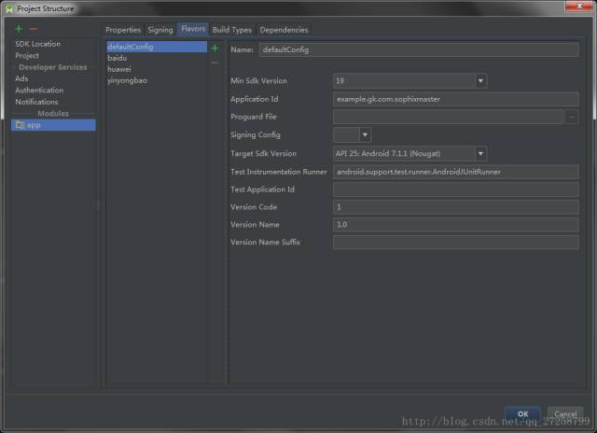597x433 pixels.
Task: Remove selected flavor with minus icon
Action: pos(215,63)
